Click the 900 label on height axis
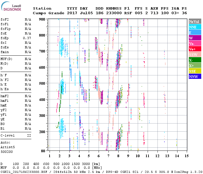Image resolution: width=203 pixels, height=174 pixels. tap(42, 19)
